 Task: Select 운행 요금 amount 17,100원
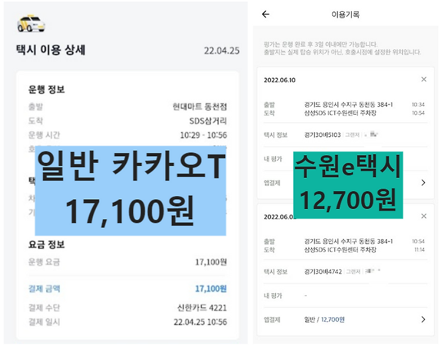(211, 262)
